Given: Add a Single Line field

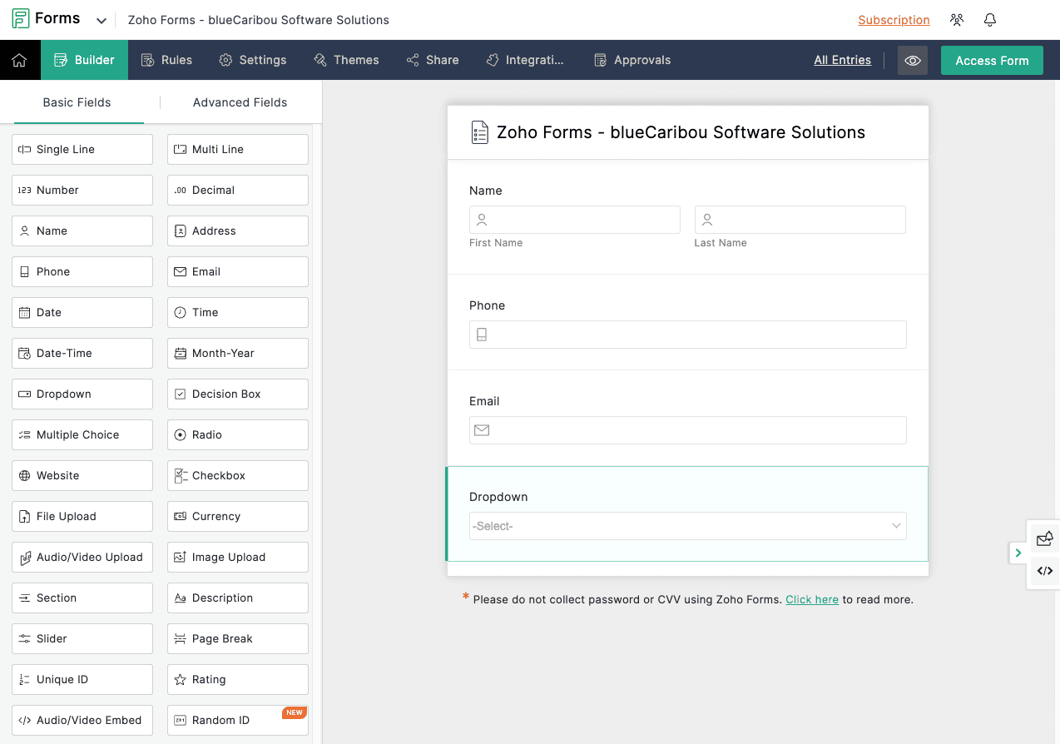Looking at the screenshot, I should (82, 149).
